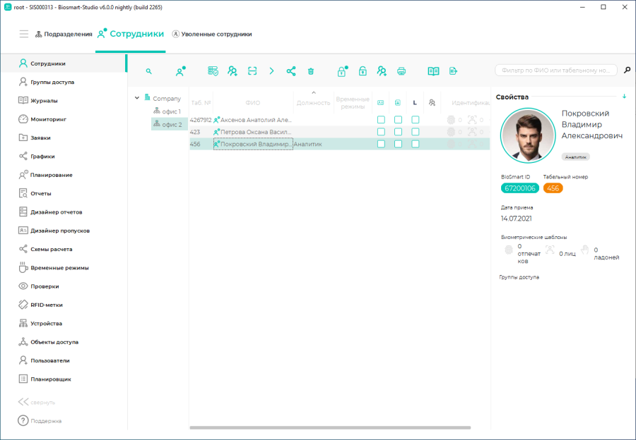Image resolution: width=636 pixels, height=440 pixels.
Task: Click the ФИО filter input field
Action: pyautogui.click(x=555, y=70)
